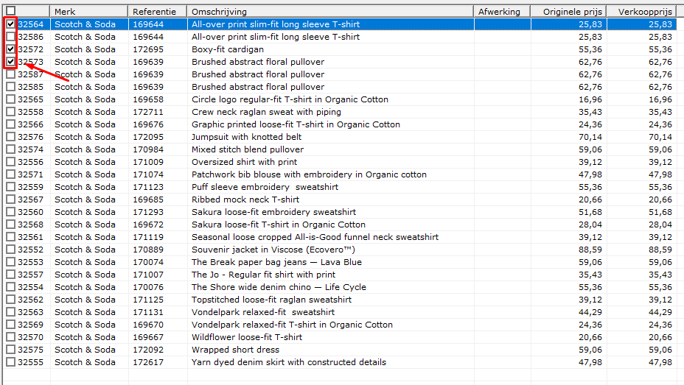684x385 pixels.
Task: Select Jumpsuit with knotted belt row
Action: coord(340,137)
